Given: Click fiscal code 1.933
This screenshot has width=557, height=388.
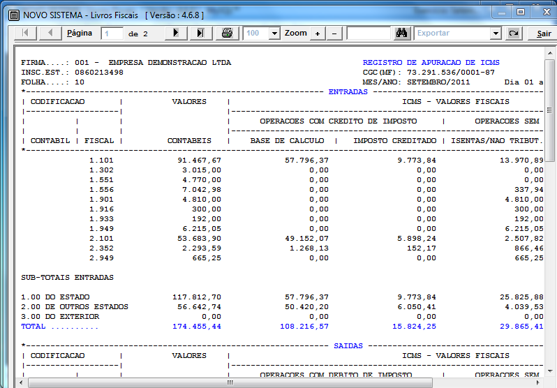Looking at the screenshot, I should click(101, 219).
